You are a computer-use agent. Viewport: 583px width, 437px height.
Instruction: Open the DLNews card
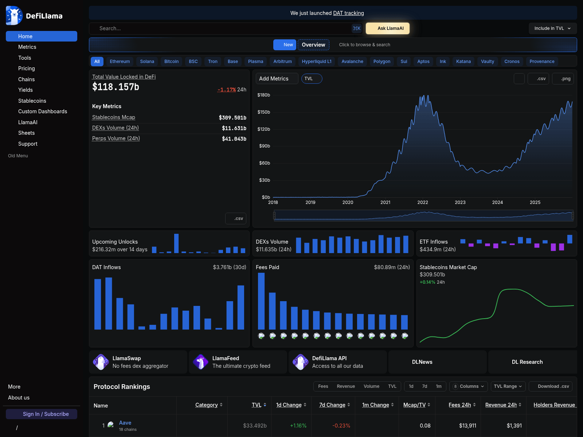click(438, 362)
